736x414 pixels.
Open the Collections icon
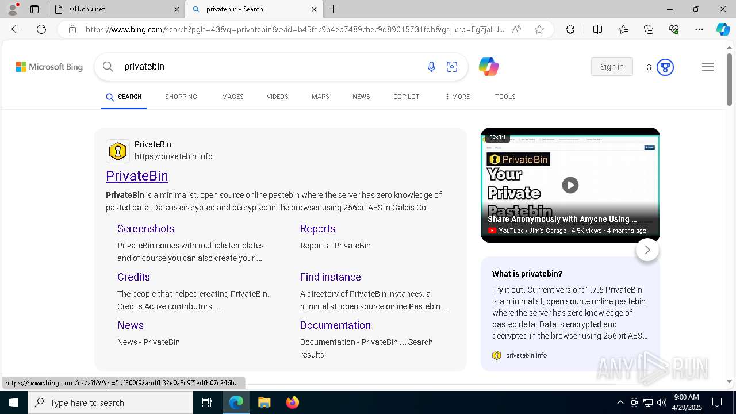[649, 29]
